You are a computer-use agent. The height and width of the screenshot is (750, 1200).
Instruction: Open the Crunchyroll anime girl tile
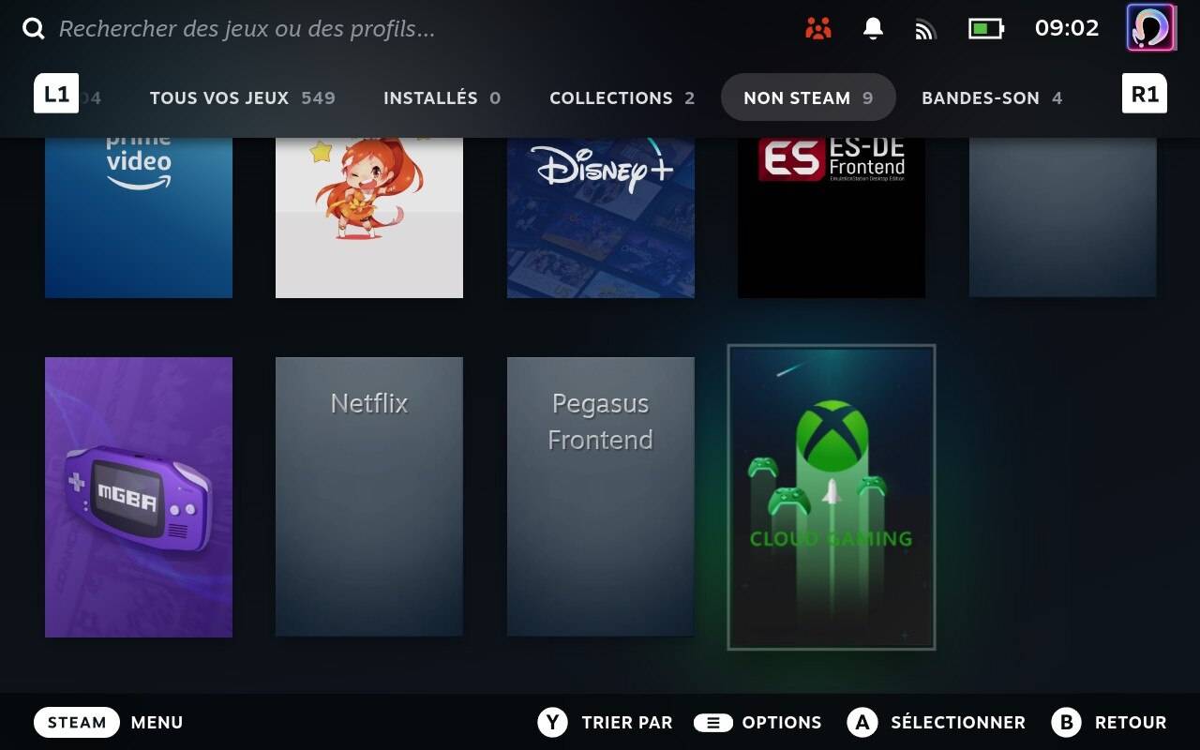[369, 217]
